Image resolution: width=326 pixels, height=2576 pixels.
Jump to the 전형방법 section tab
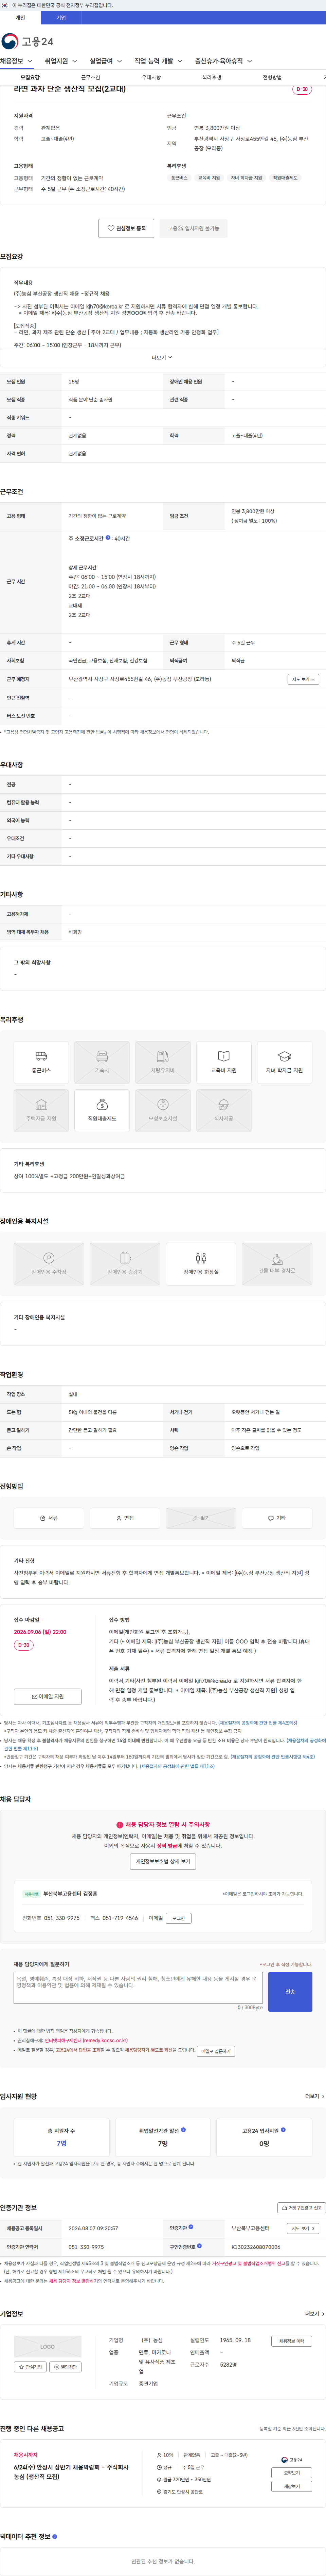pyautogui.click(x=272, y=77)
